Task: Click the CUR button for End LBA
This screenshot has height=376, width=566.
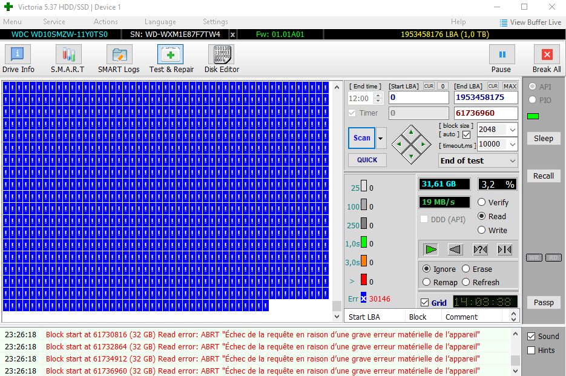Action: (493, 86)
